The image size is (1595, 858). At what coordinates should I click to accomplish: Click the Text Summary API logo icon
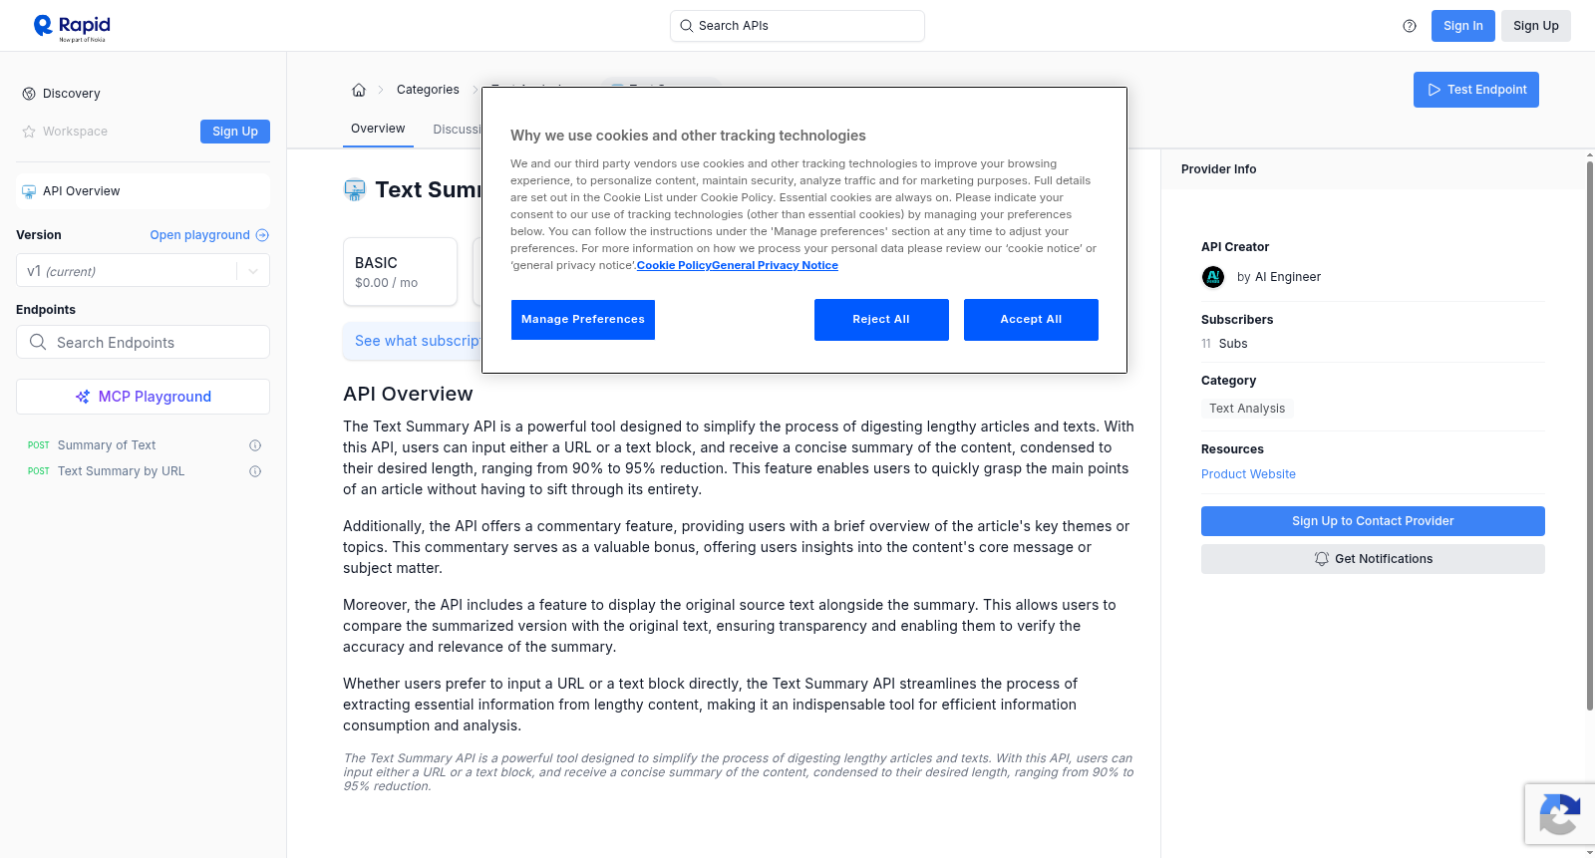(355, 190)
